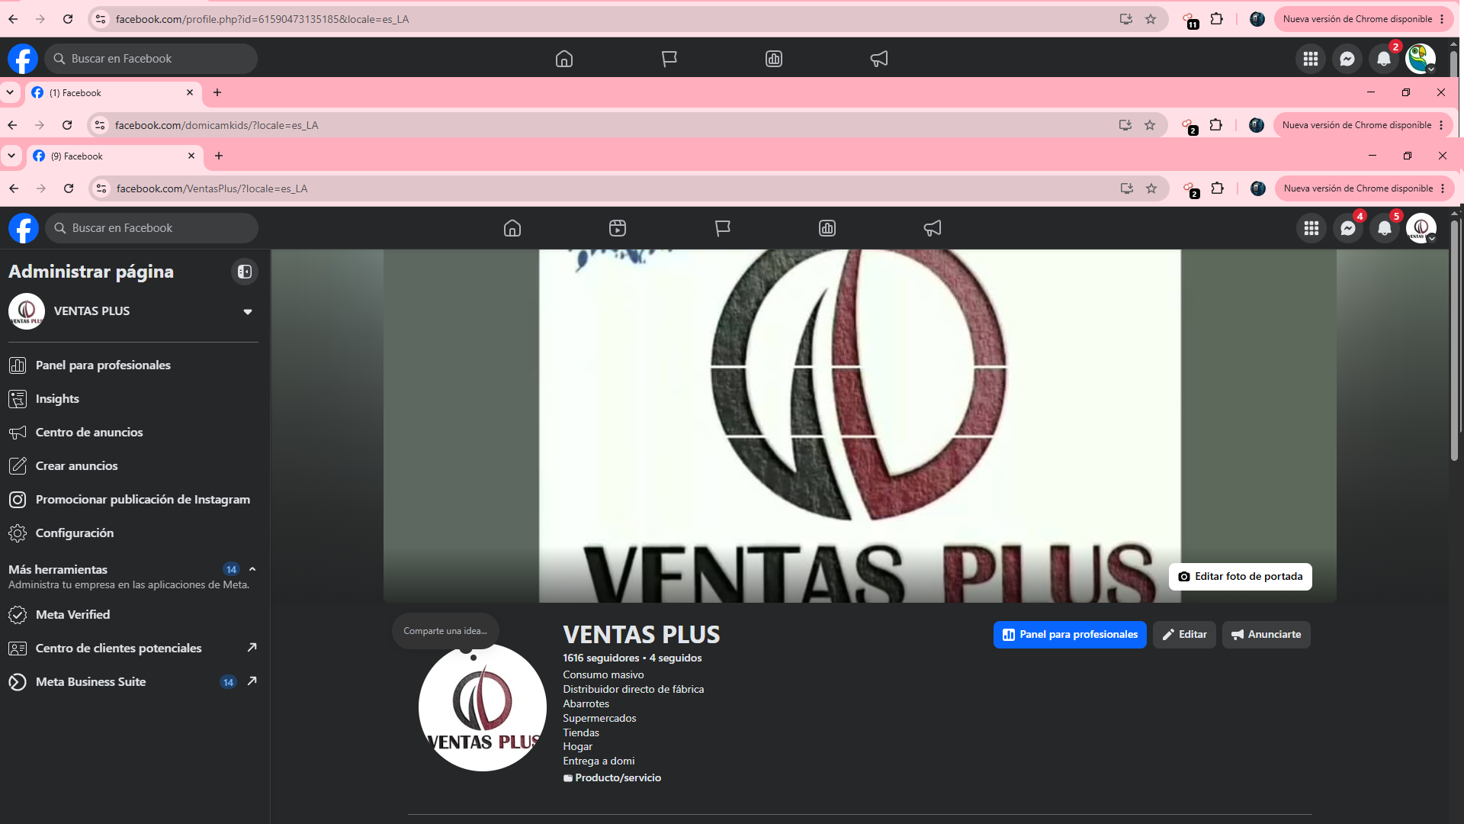Open tab search dropdown in (9) Facebook window

(x=11, y=156)
